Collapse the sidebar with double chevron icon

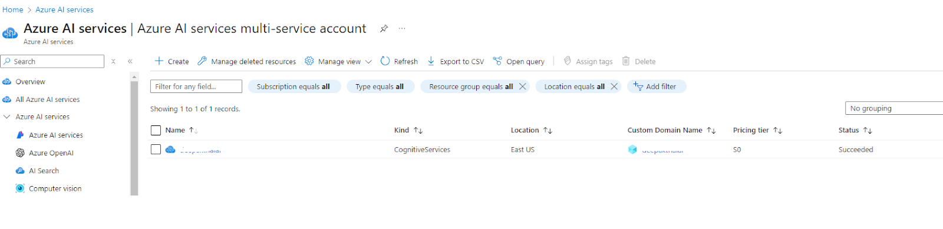tap(130, 61)
